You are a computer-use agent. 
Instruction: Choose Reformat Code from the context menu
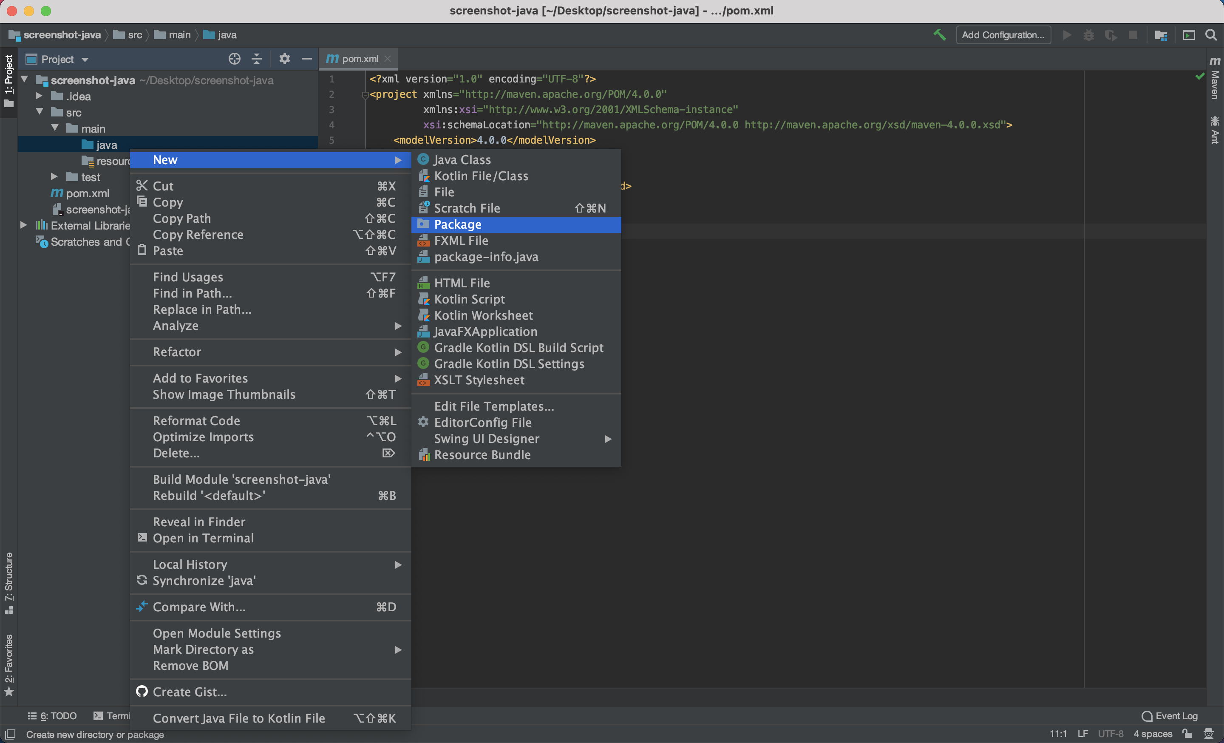pyautogui.click(x=197, y=420)
